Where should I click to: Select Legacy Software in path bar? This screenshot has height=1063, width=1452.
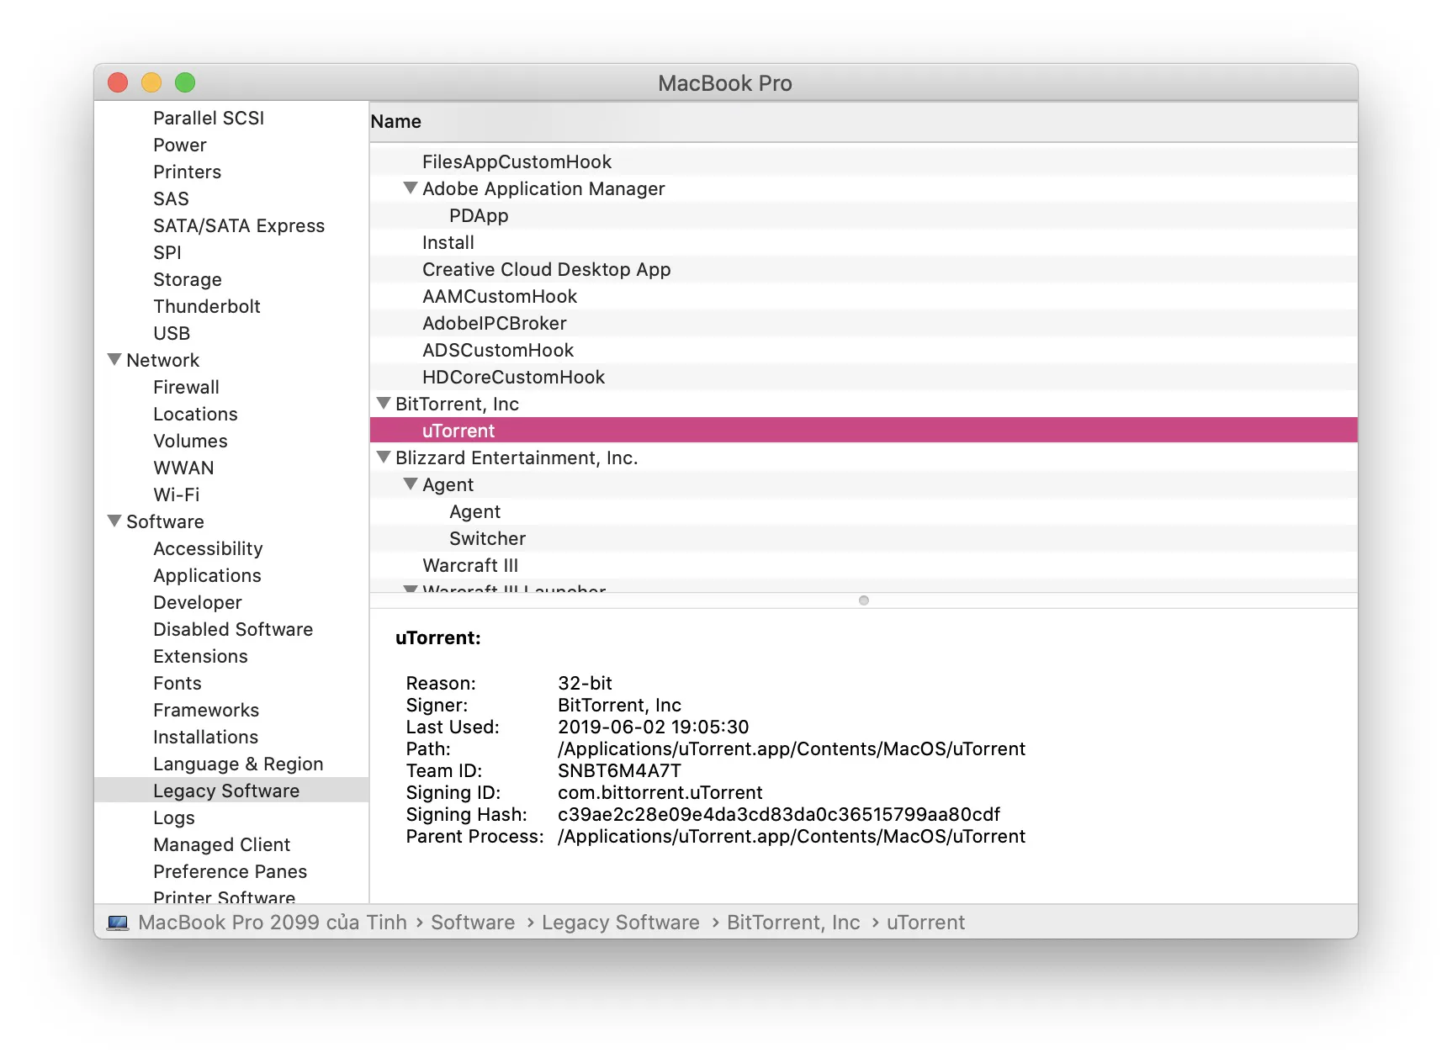621,923
